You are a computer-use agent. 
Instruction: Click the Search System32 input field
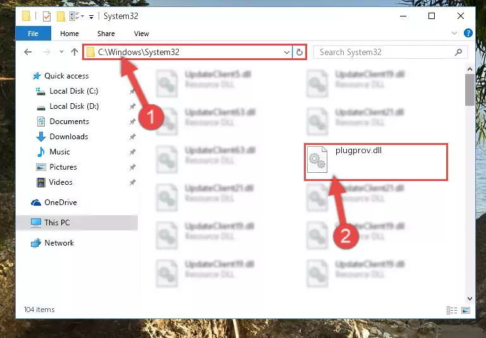pos(386,52)
